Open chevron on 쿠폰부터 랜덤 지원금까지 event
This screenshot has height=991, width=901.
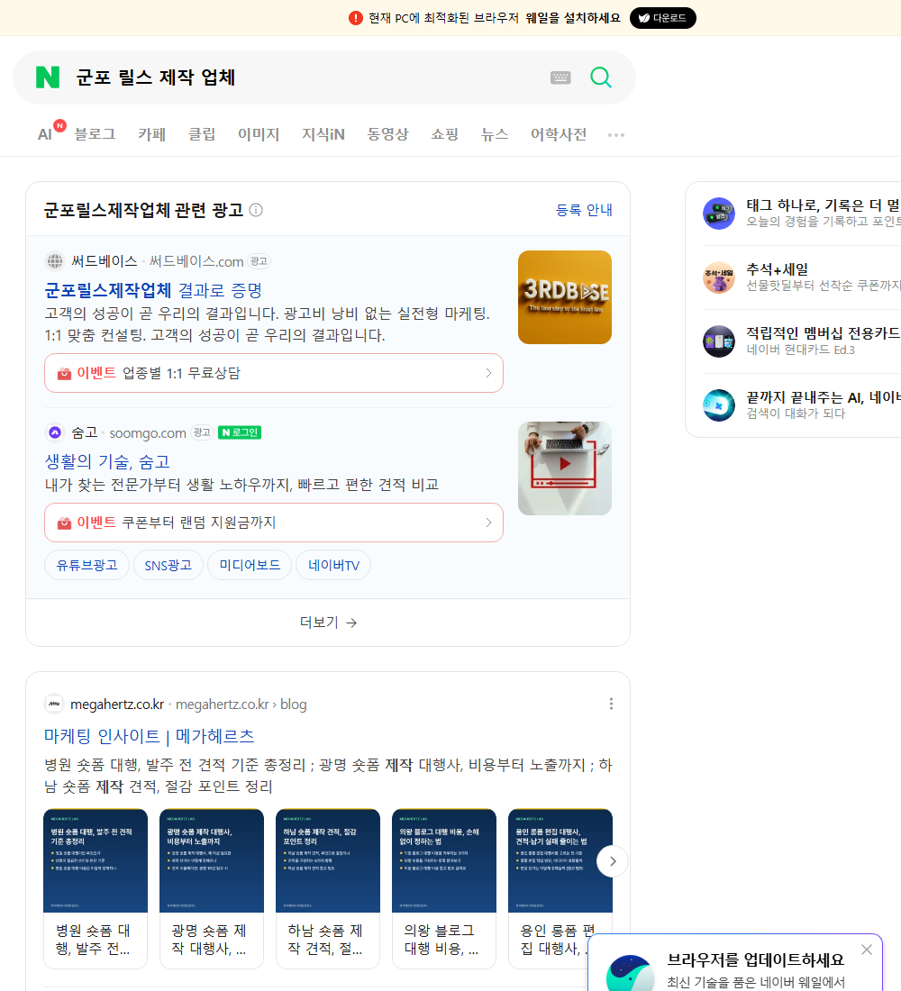(488, 523)
